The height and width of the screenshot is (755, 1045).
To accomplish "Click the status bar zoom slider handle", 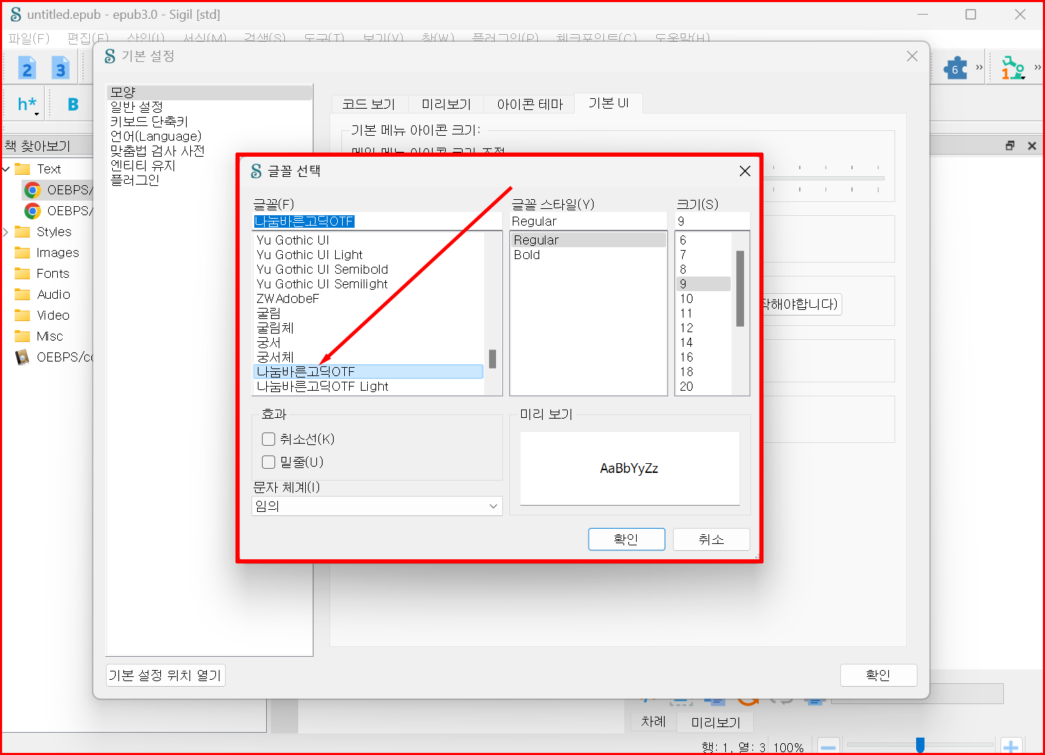I will [920, 745].
